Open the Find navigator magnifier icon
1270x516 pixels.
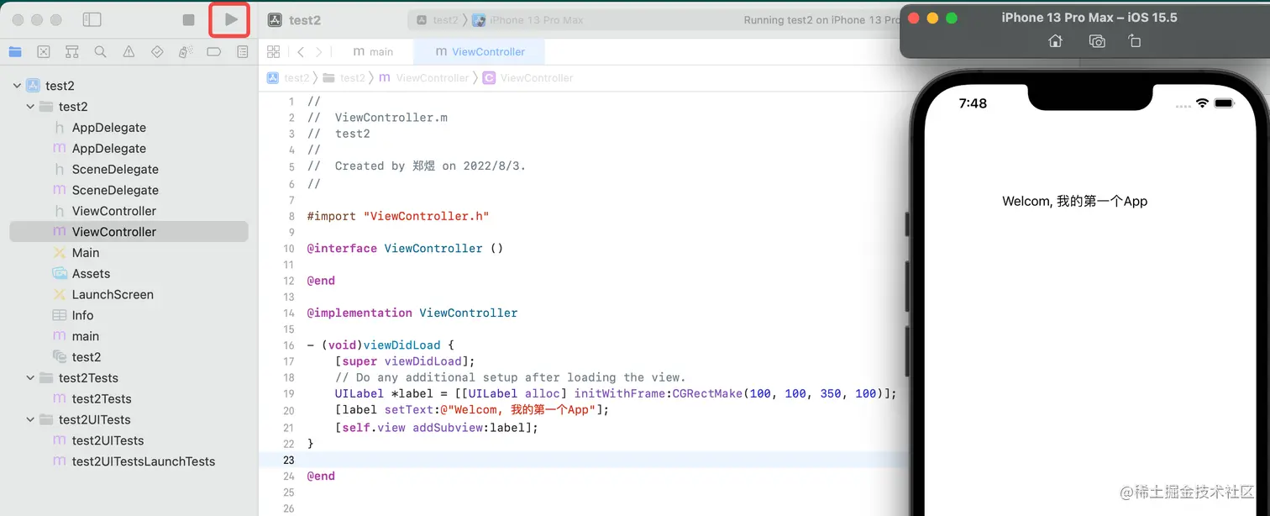point(100,52)
